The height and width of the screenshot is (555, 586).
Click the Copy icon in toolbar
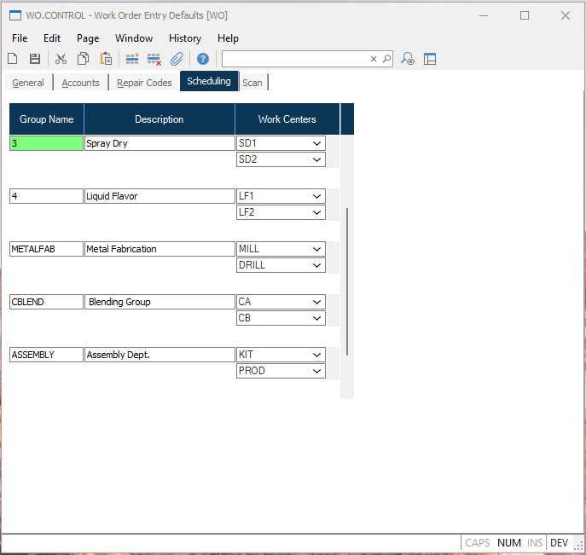(x=83, y=59)
